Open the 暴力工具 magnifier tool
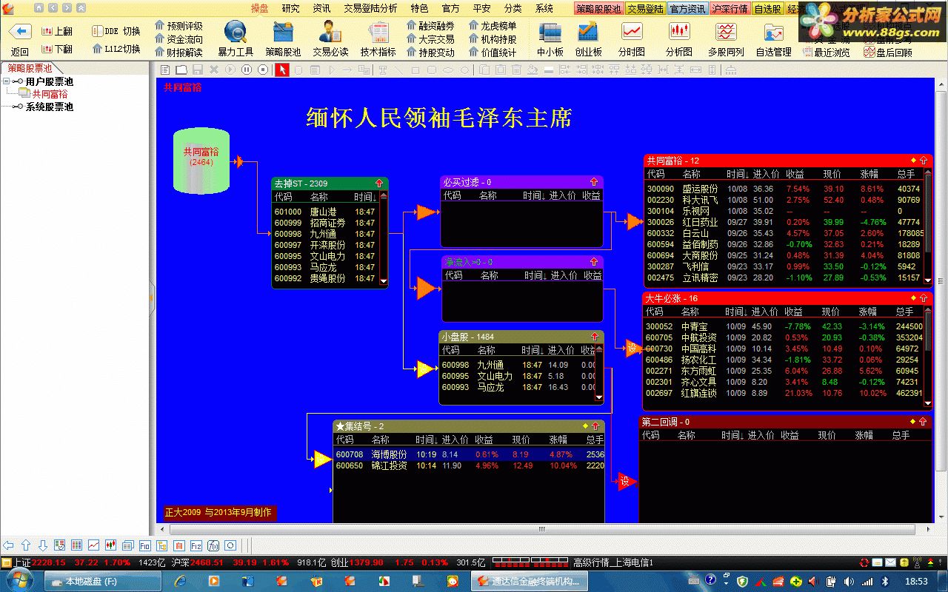This screenshot has width=948, height=592. [236, 32]
